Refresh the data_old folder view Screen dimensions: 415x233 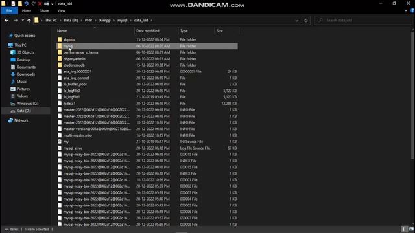pyautogui.click(x=305, y=20)
